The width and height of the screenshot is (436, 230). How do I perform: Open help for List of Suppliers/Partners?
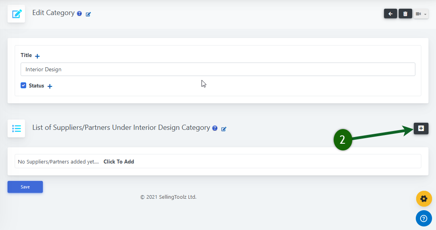pos(215,128)
